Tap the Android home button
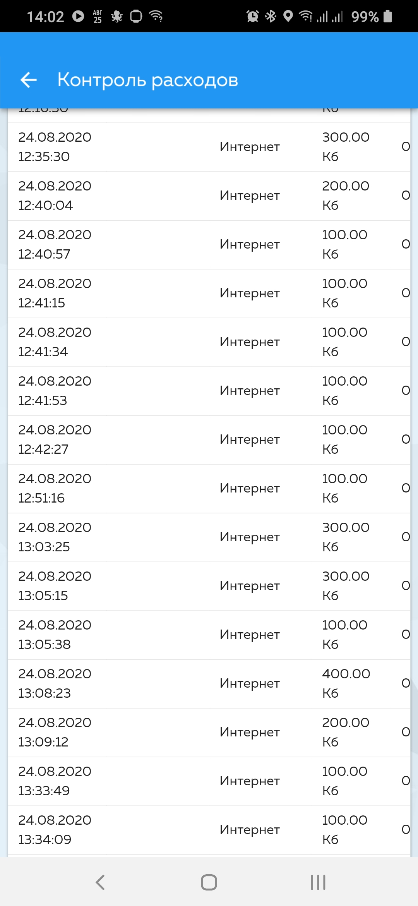The image size is (418, 906). pyautogui.click(x=209, y=882)
